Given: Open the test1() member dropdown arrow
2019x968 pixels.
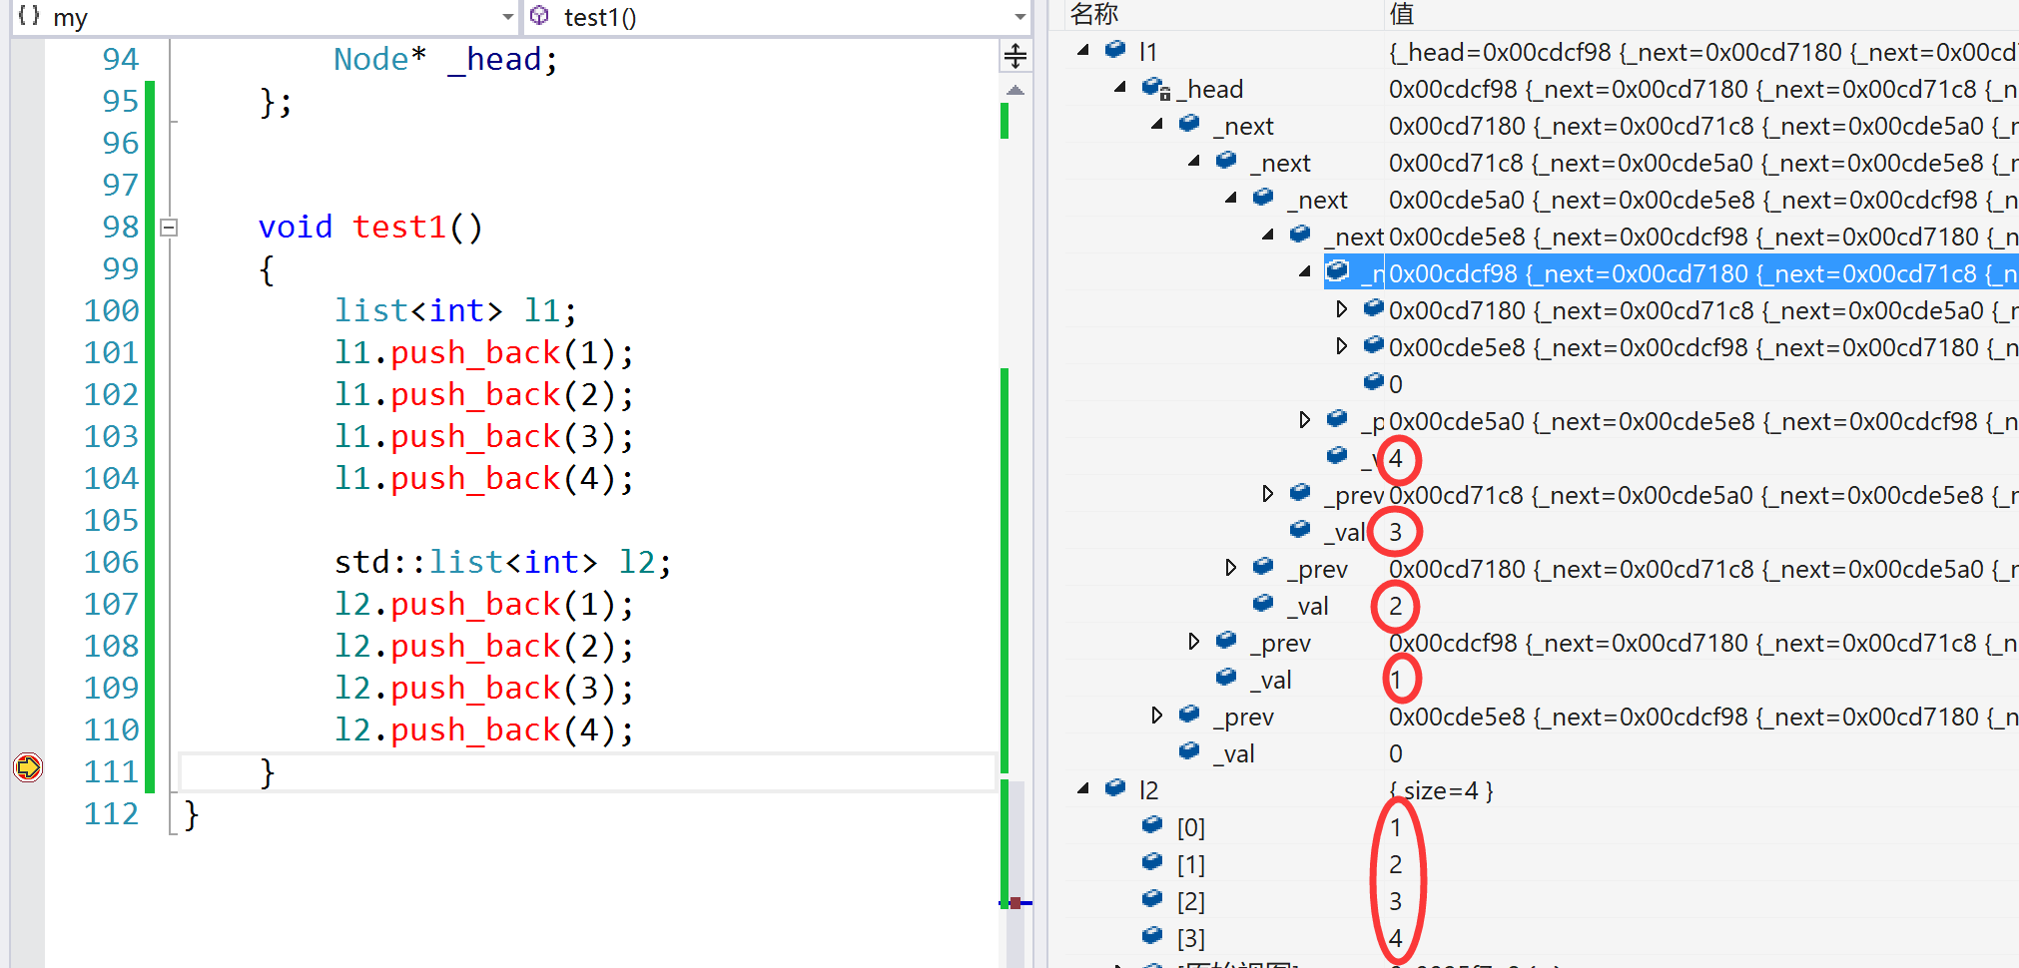Looking at the screenshot, I should (1019, 17).
